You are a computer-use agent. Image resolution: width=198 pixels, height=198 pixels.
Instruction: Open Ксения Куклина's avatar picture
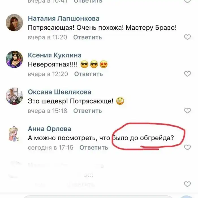[14, 59]
